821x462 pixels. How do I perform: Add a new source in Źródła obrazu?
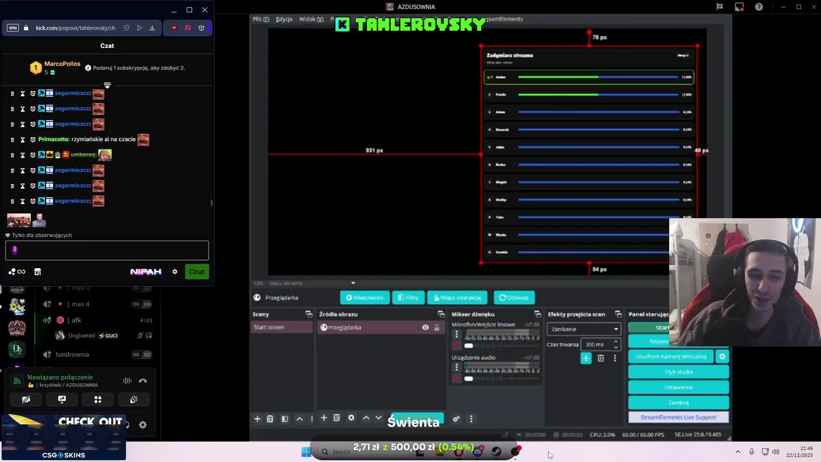pyautogui.click(x=324, y=418)
